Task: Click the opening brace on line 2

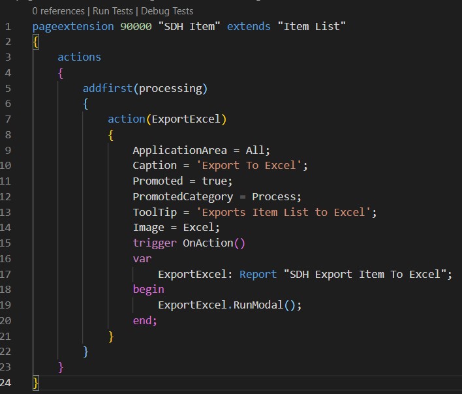Action: tap(36, 42)
